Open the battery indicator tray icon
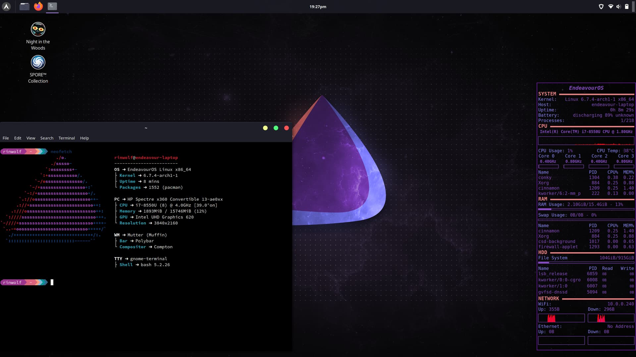Image resolution: width=636 pixels, height=357 pixels. click(627, 7)
